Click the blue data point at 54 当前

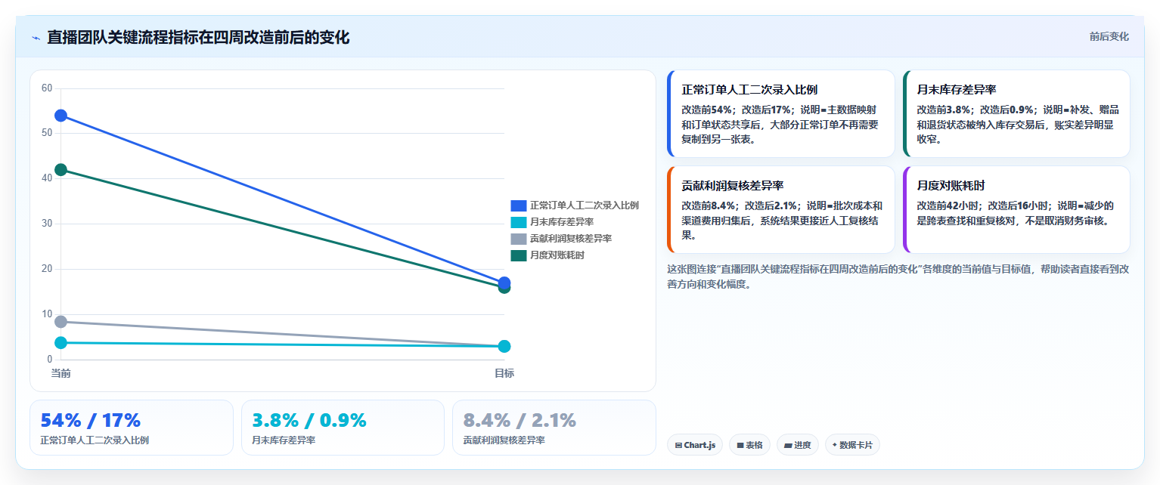click(61, 116)
